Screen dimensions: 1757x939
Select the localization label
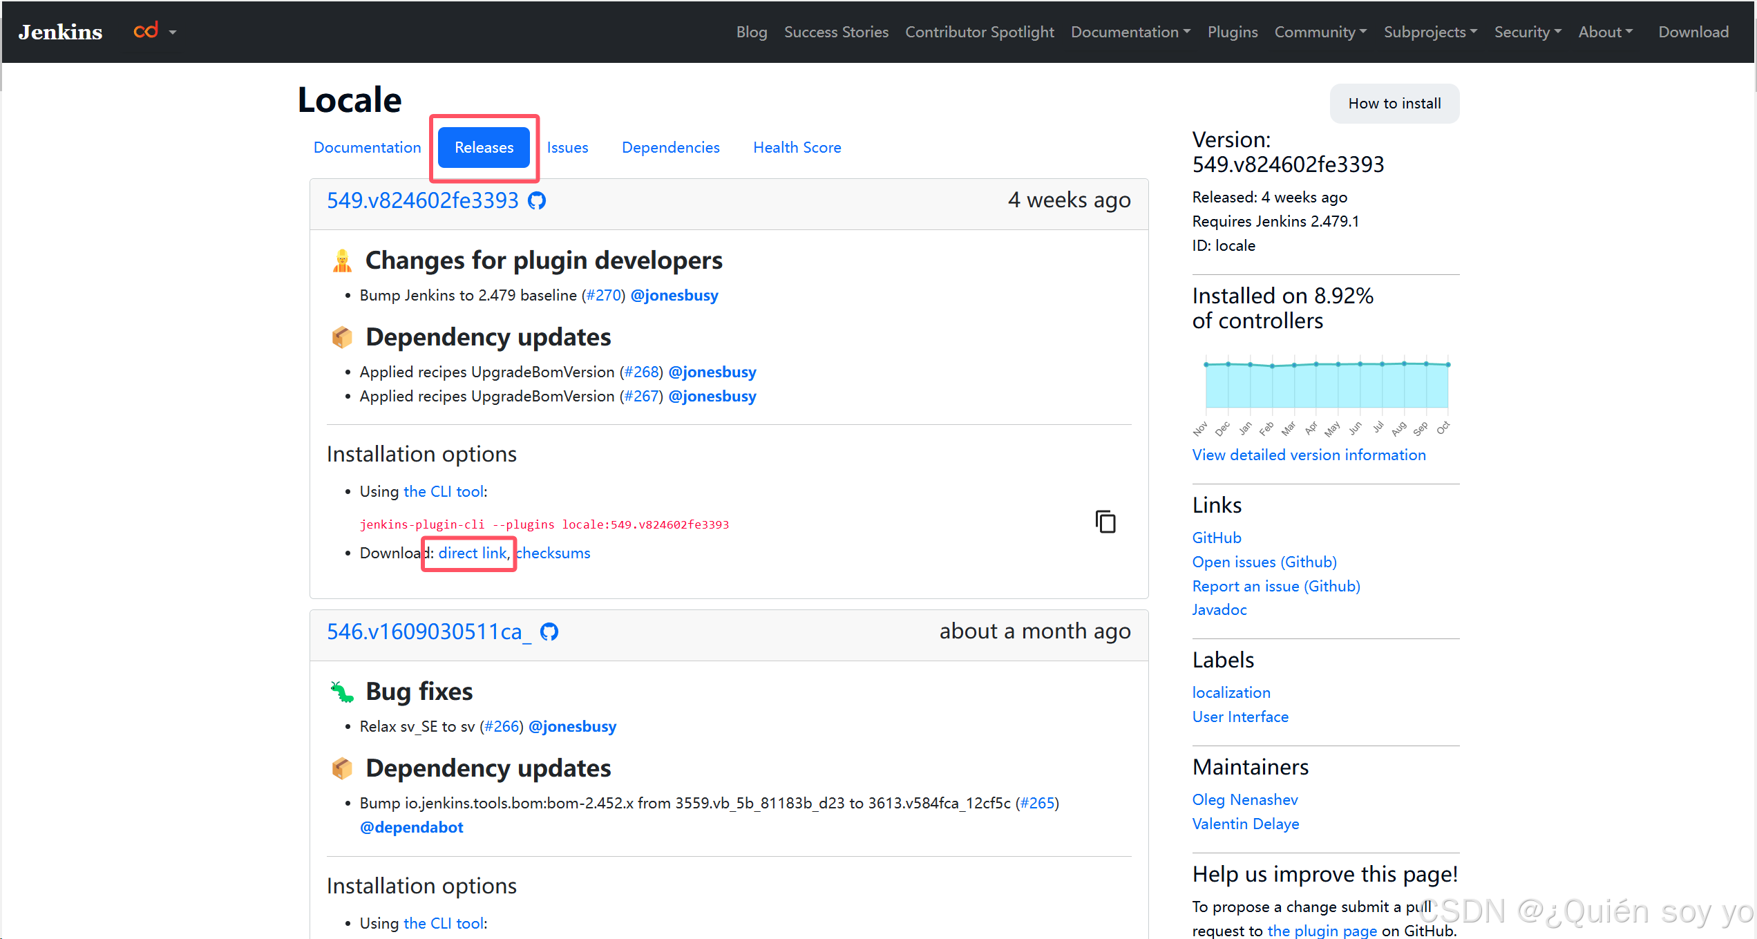click(1231, 692)
